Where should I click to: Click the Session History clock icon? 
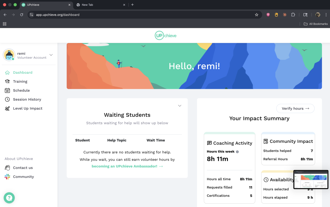[x=7, y=100]
